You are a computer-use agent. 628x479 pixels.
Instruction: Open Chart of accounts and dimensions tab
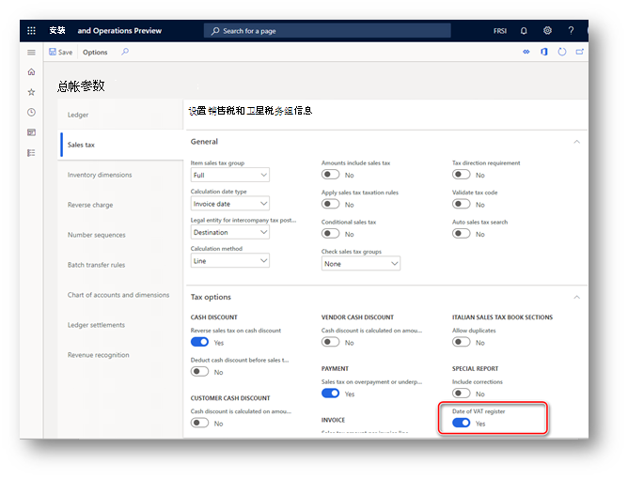pyautogui.click(x=120, y=295)
